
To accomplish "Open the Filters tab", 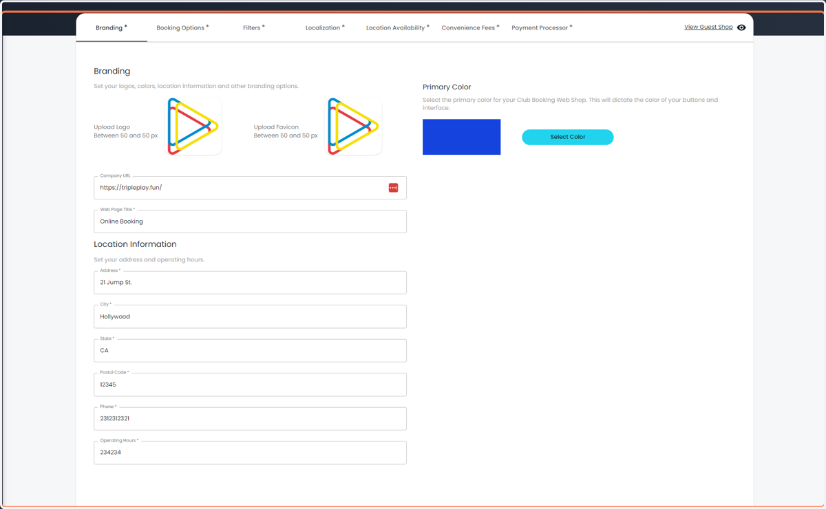I will pos(253,28).
